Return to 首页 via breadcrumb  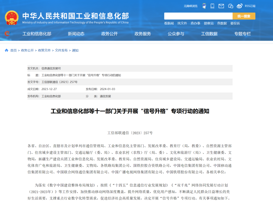click(13, 50)
